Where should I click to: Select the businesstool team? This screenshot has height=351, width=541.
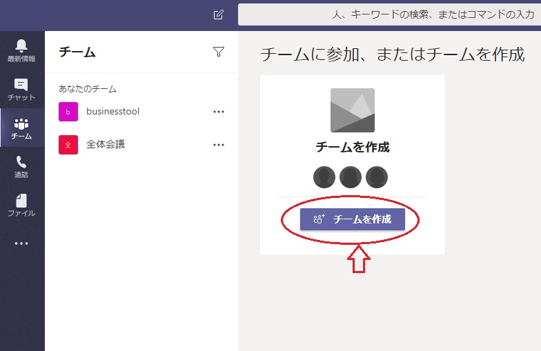click(x=113, y=112)
